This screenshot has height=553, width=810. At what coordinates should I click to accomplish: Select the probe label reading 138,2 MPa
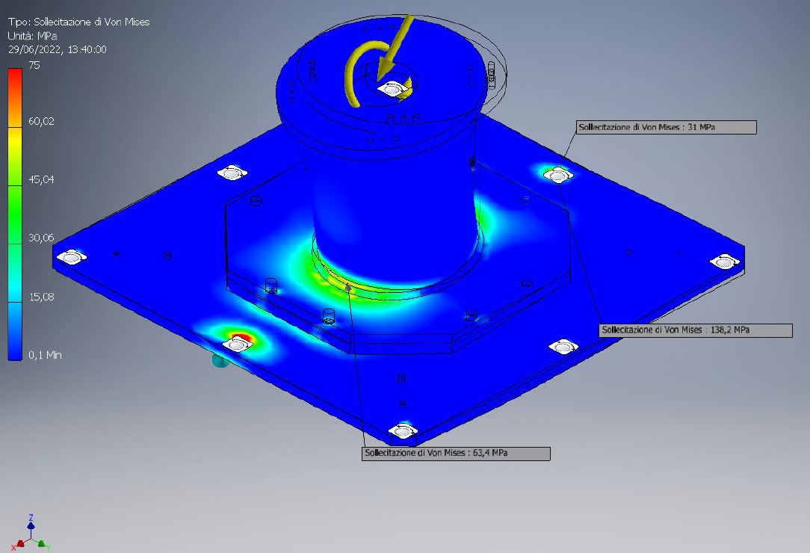tap(696, 330)
